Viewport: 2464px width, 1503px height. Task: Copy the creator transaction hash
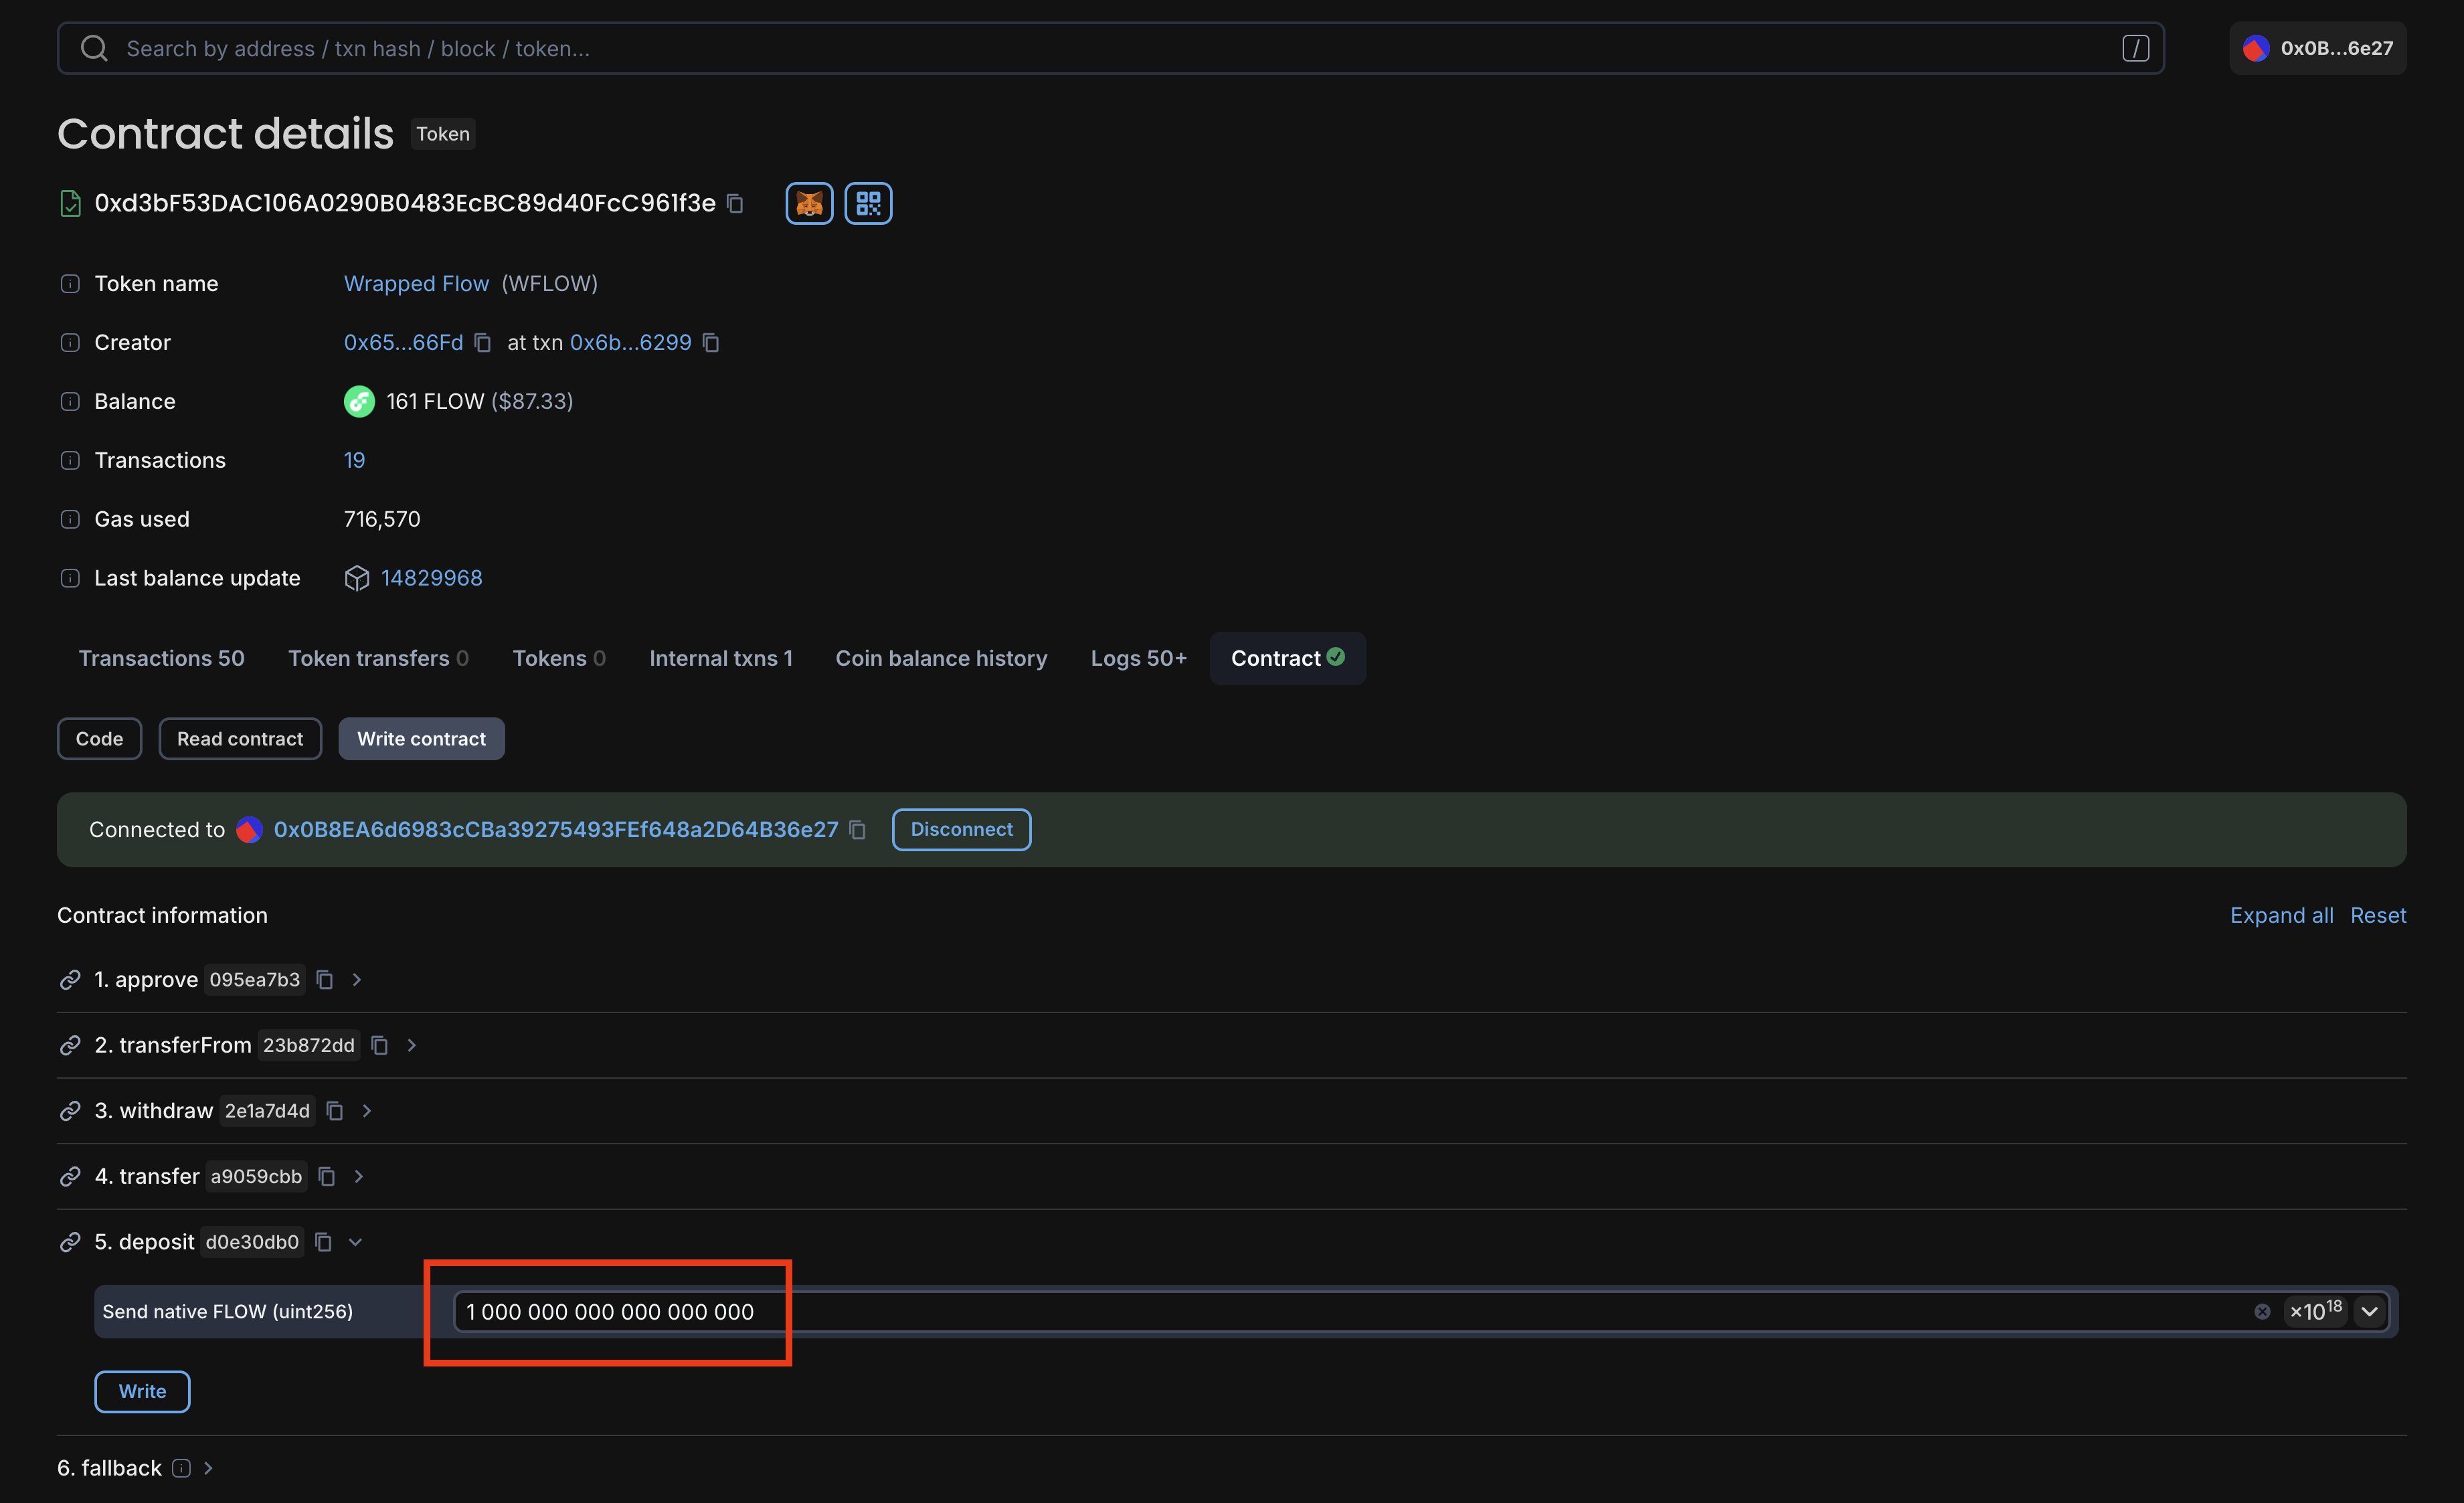[x=711, y=342]
